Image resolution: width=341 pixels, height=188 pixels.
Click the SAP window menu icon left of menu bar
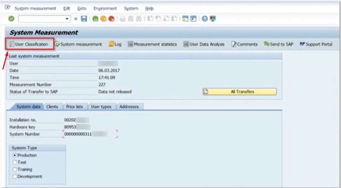pos(8,8)
